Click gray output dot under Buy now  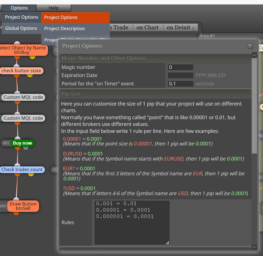coord(26,148)
